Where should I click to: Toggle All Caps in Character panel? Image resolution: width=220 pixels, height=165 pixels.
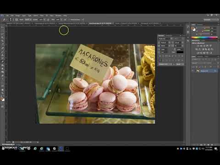coord(166,56)
